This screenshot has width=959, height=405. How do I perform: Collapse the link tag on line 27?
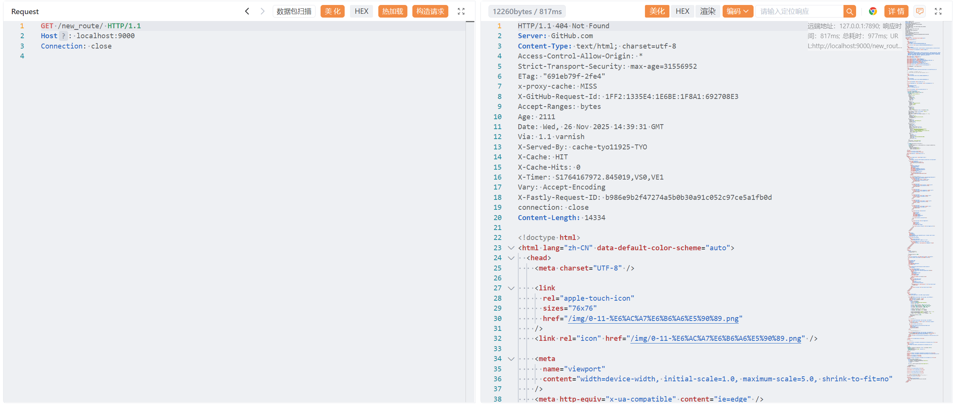[511, 288]
